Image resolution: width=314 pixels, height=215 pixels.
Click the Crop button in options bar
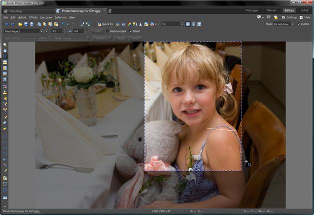(x=97, y=31)
